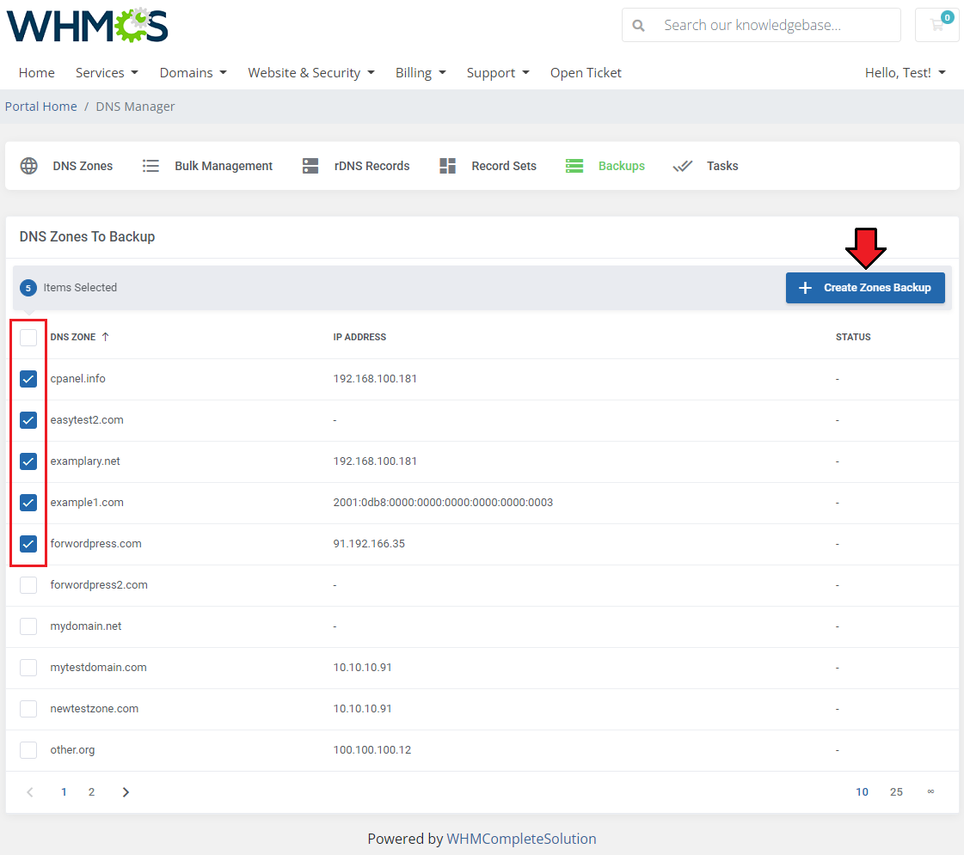Expand the Website & Security dropdown

(311, 72)
